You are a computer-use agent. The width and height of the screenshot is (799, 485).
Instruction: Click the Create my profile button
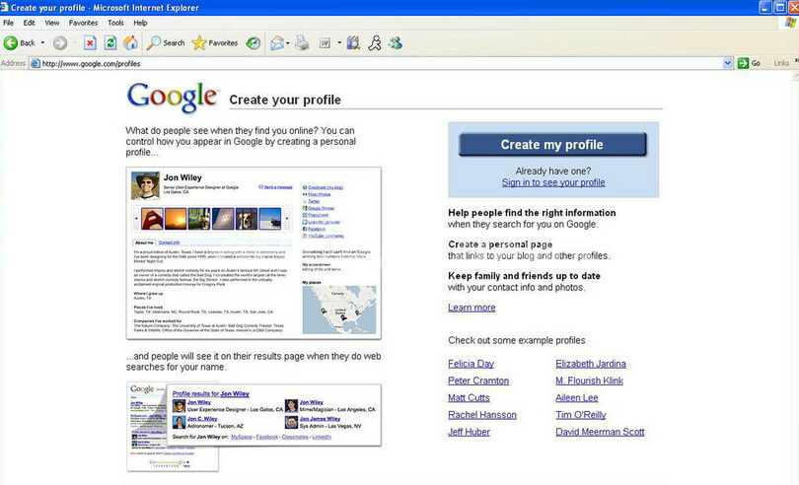552,144
